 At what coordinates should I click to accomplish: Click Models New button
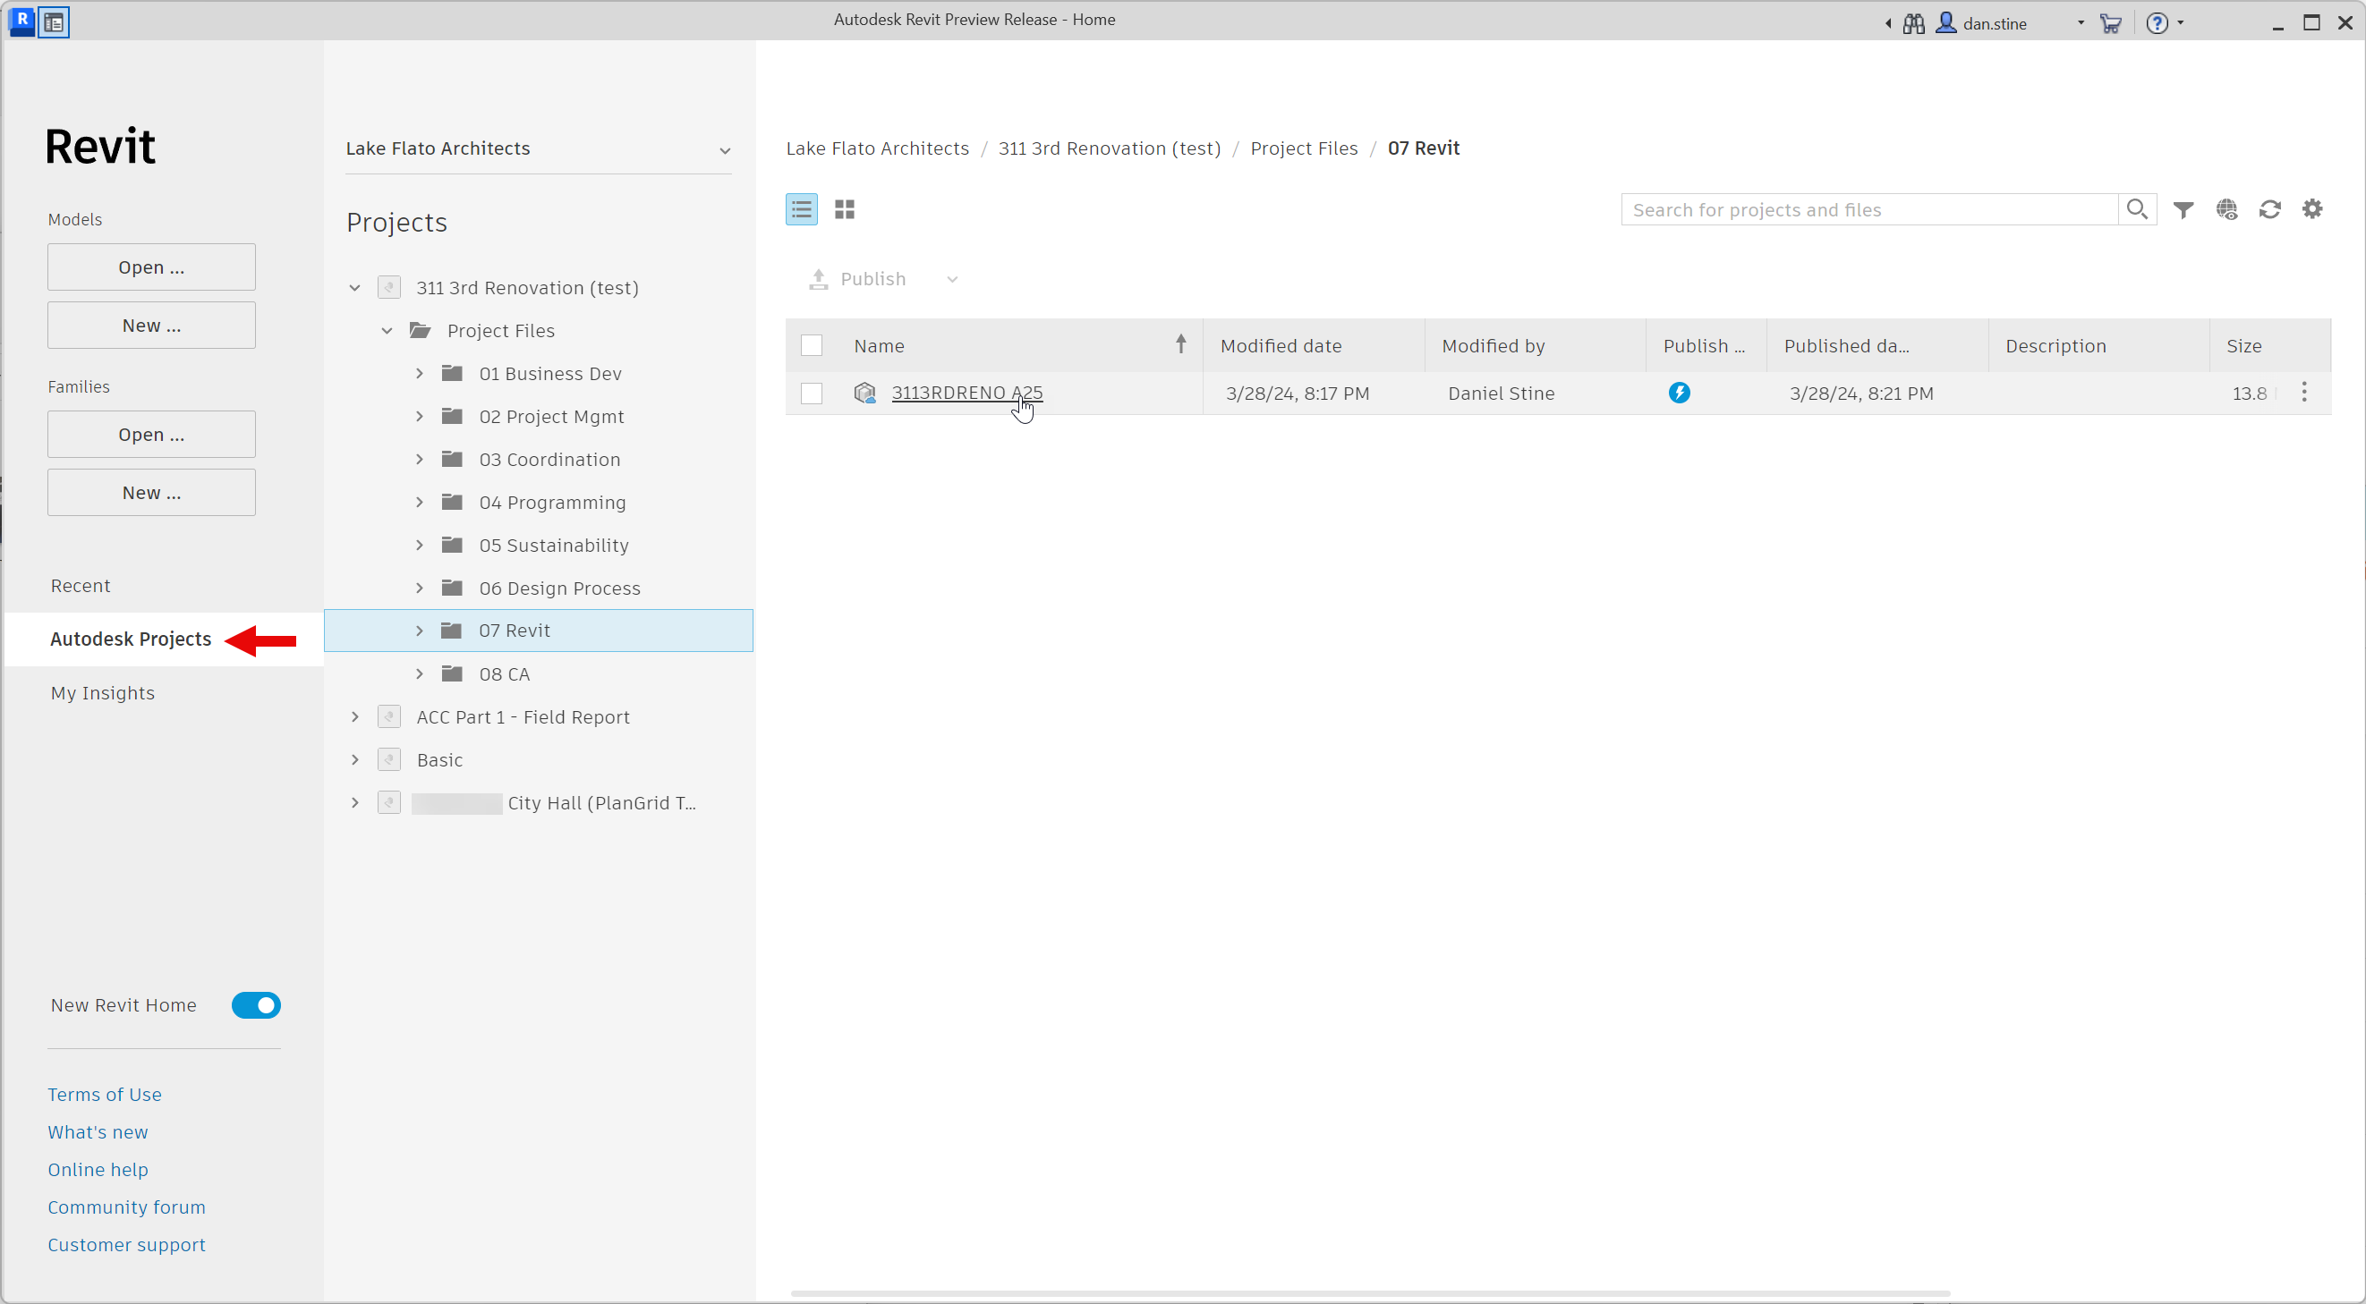click(x=151, y=325)
